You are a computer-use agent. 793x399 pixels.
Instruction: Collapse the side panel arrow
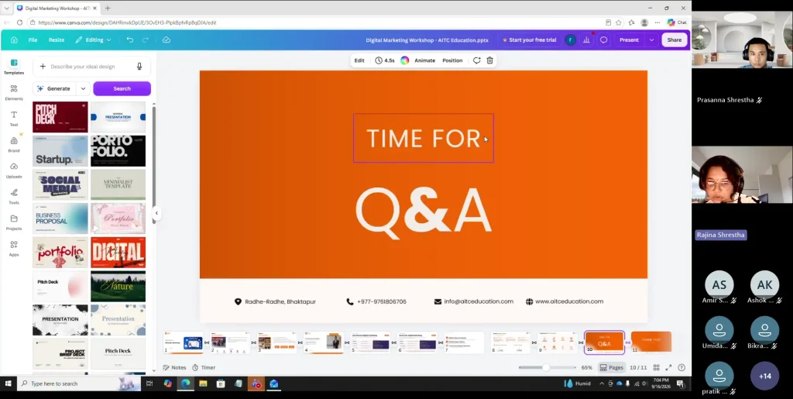click(x=156, y=213)
